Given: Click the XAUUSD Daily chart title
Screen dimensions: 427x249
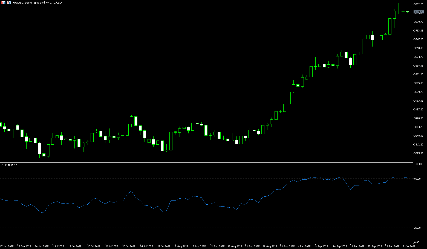Looking at the screenshot, I should [x=37, y=2].
